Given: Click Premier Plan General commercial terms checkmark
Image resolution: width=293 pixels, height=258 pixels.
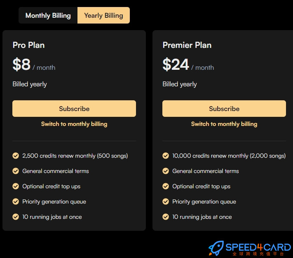Looking at the screenshot, I should pyautogui.click(x=166, y=171).
